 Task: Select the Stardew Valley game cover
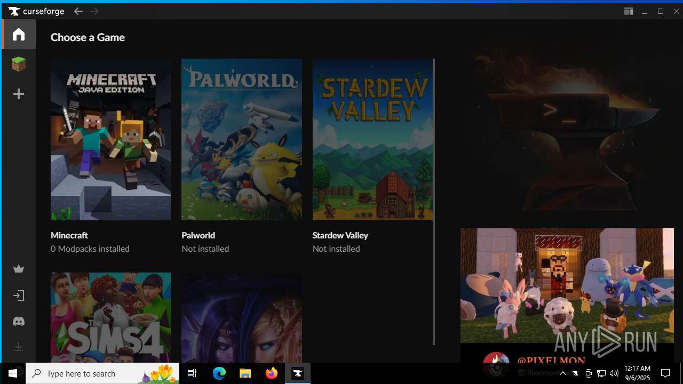click(372, 139)
